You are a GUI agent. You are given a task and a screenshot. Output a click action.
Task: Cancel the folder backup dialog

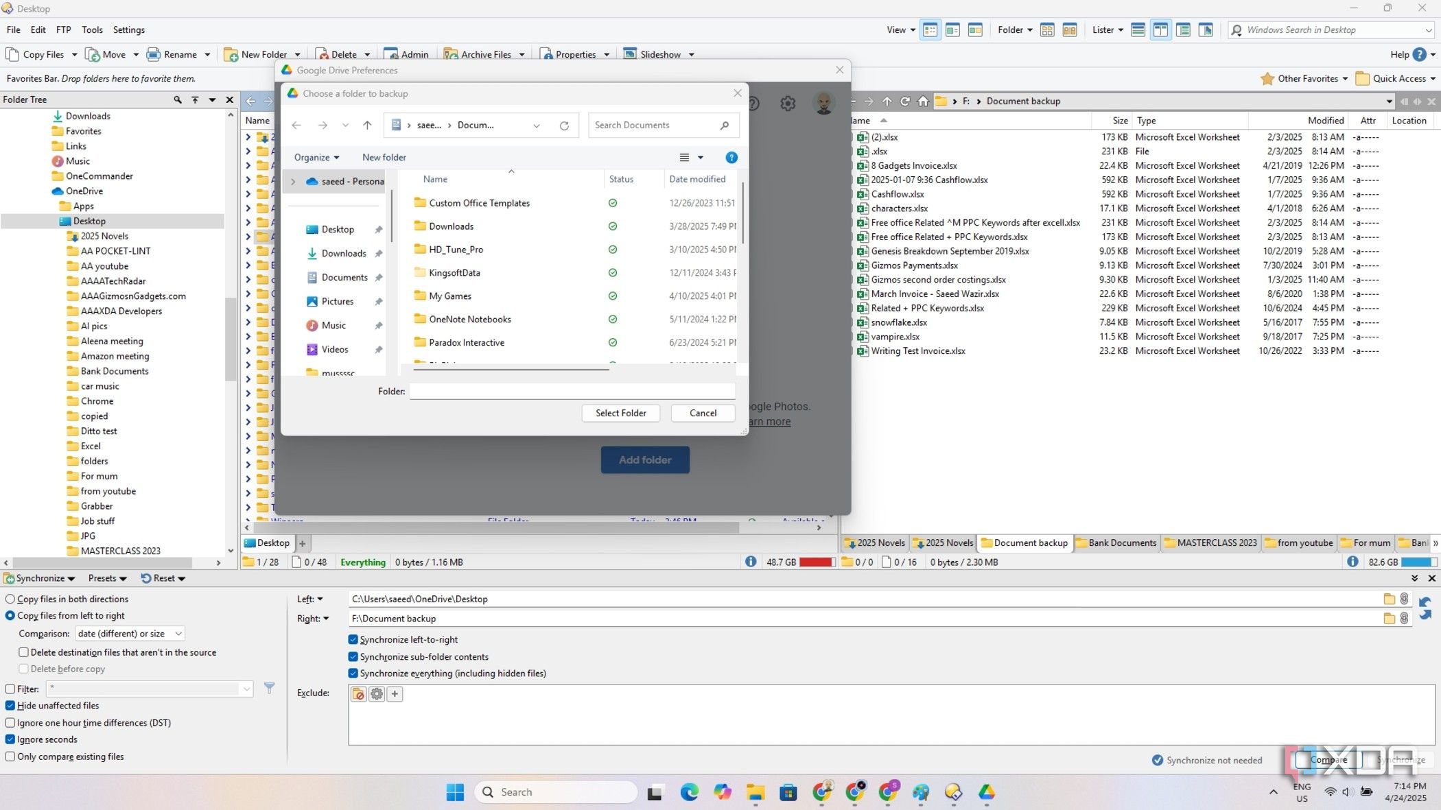pyautogui.click(x=703, y=413)
